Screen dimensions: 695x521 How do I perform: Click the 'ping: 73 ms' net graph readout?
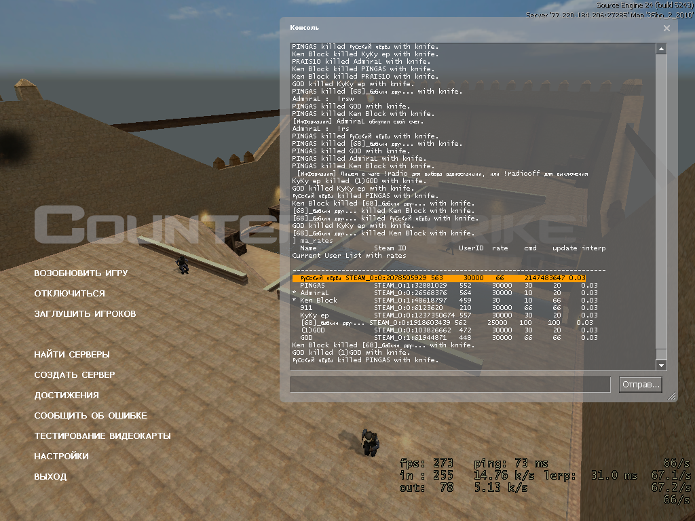coord(510,463)
